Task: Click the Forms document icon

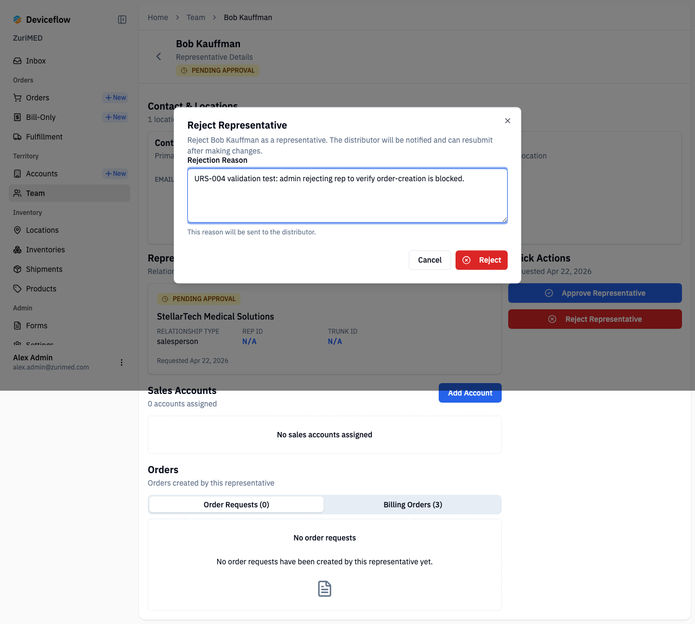Action: coord(17,326)
